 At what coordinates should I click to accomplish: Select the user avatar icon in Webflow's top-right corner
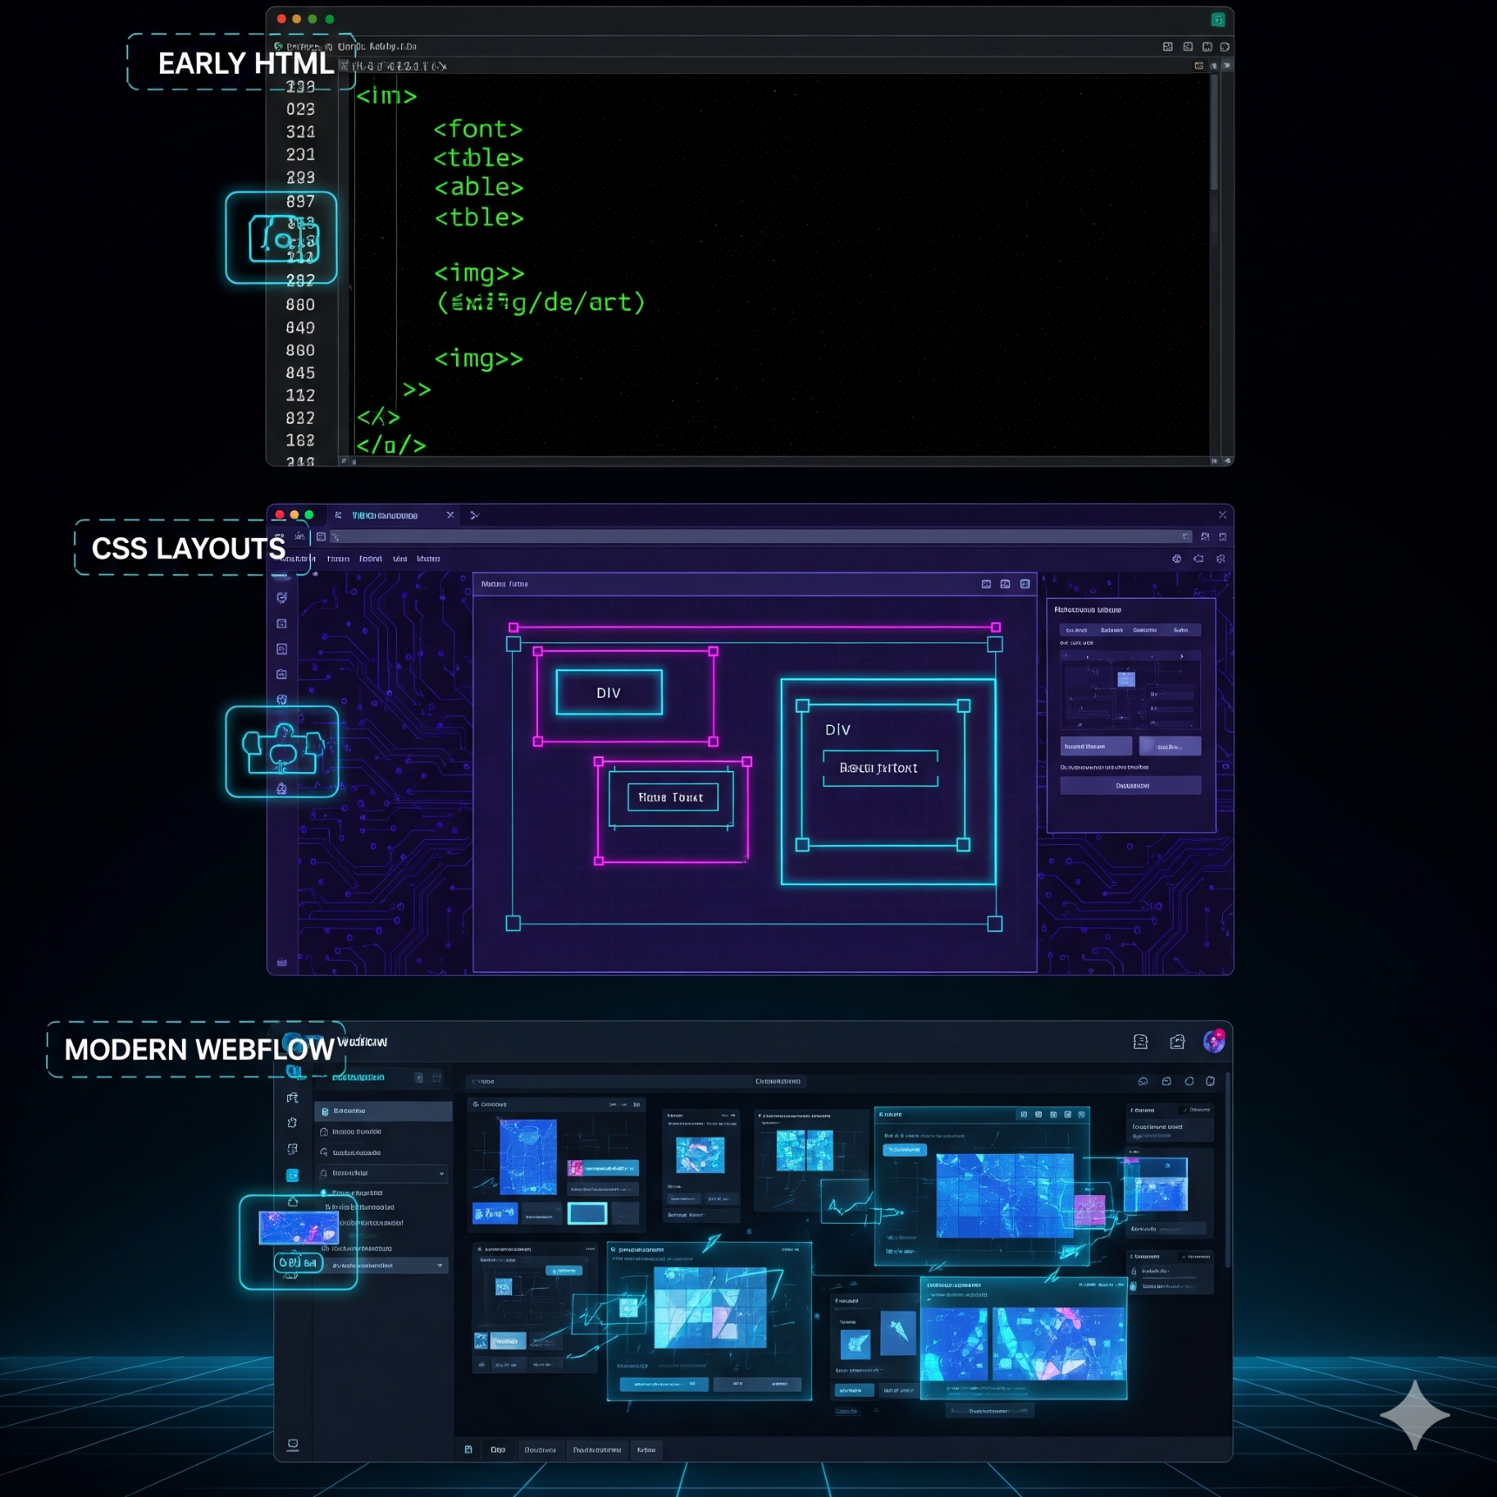coord(1216,1042)
